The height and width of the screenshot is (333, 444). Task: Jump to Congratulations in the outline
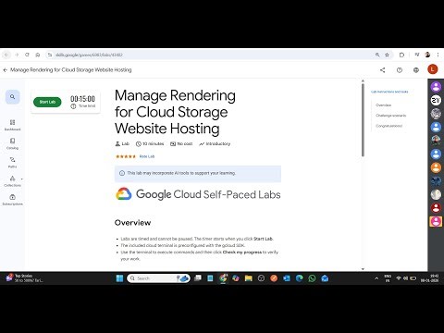coord(388,126)
